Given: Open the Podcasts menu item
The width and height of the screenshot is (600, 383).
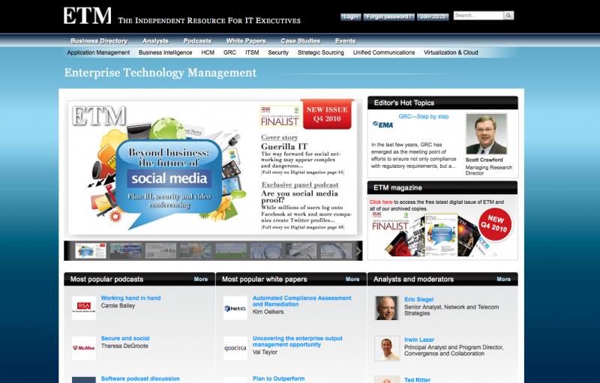Looking at the screenshot, I should click(x=197, y=41).
